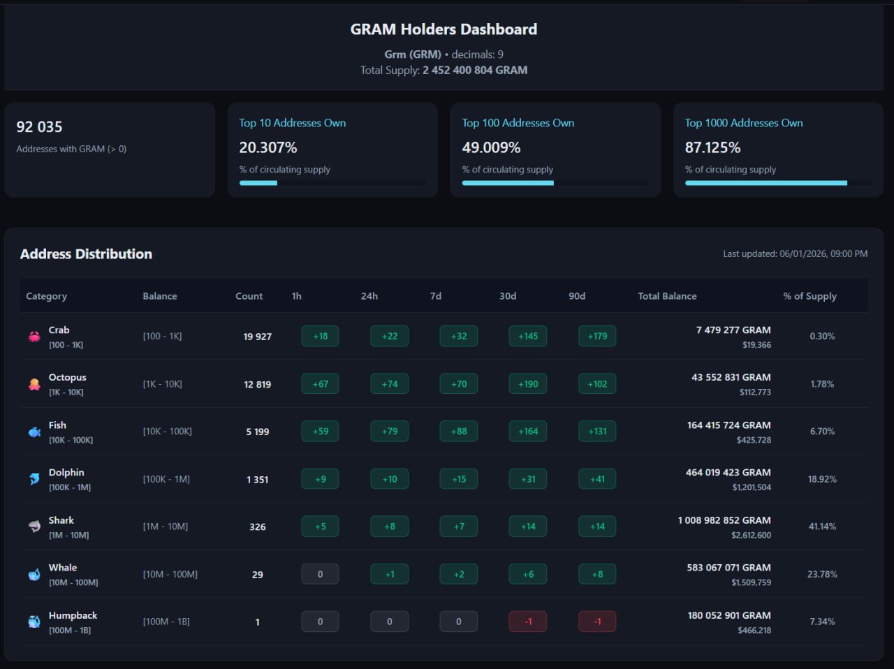Click the Humpback category icon

[x=34, y=622]
